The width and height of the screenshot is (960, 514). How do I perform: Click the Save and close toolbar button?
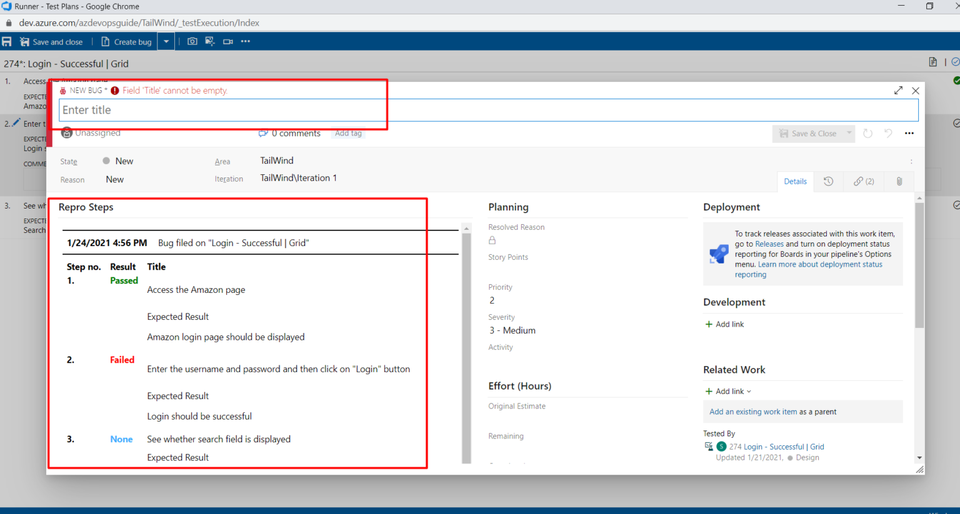pos(51,42)
